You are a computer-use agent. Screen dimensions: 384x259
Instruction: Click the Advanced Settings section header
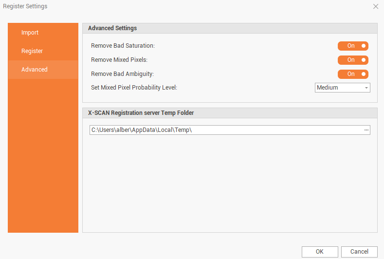click(112, 28)
